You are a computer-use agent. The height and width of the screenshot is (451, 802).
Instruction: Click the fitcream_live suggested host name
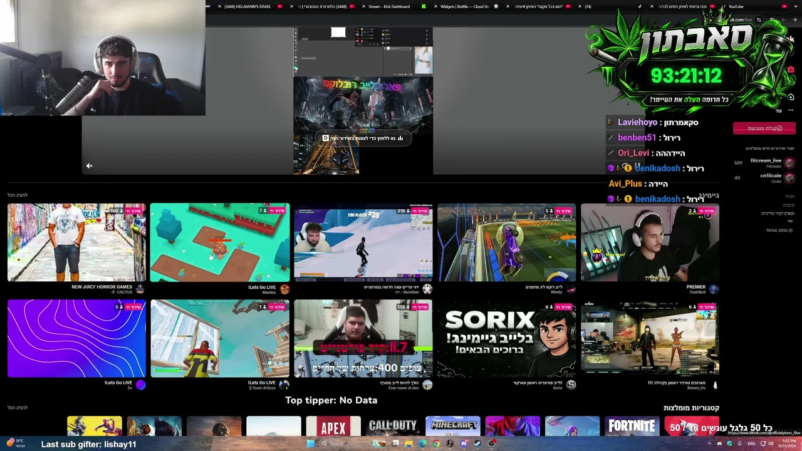click(x=766, y=160)
